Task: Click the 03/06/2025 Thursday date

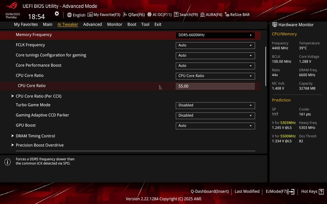Action: point(13,16)
